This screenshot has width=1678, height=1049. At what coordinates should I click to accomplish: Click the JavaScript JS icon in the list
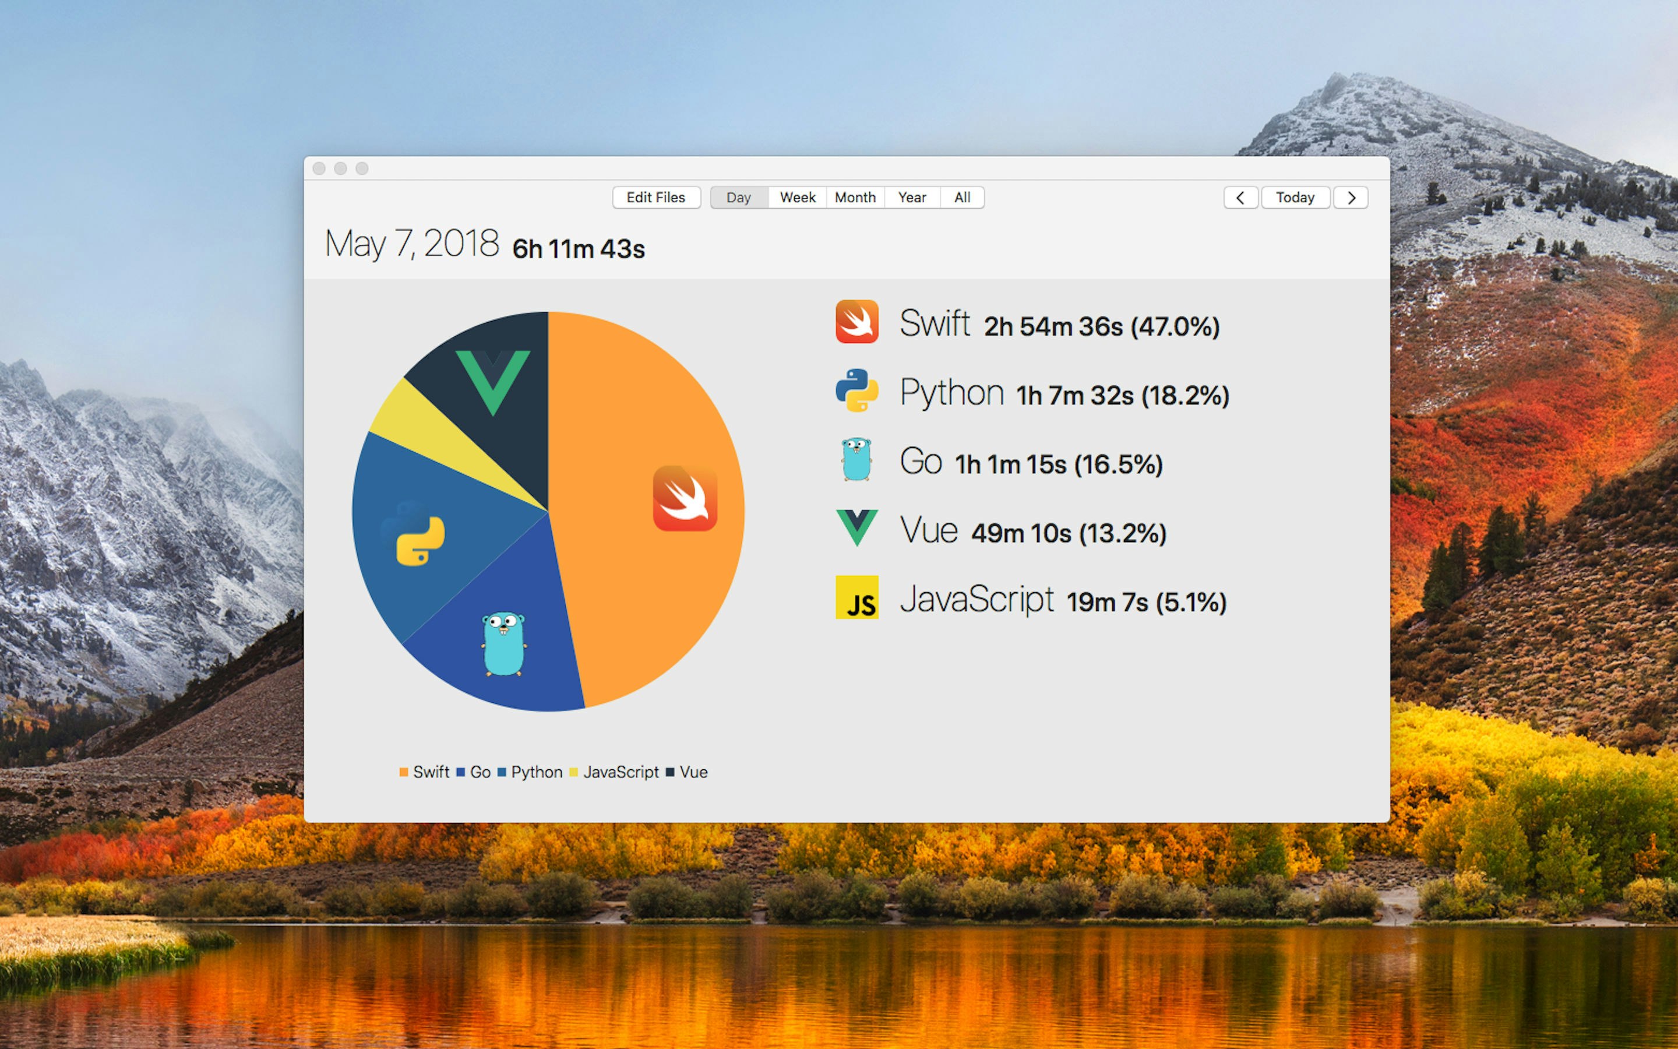point(857,597)
